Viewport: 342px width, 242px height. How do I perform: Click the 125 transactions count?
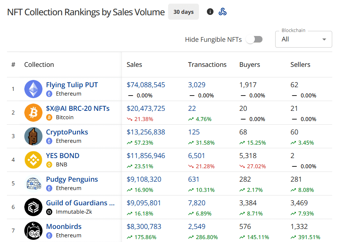[x=194, y=132]
